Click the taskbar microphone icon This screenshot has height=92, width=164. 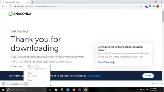(x=45, y=90)
